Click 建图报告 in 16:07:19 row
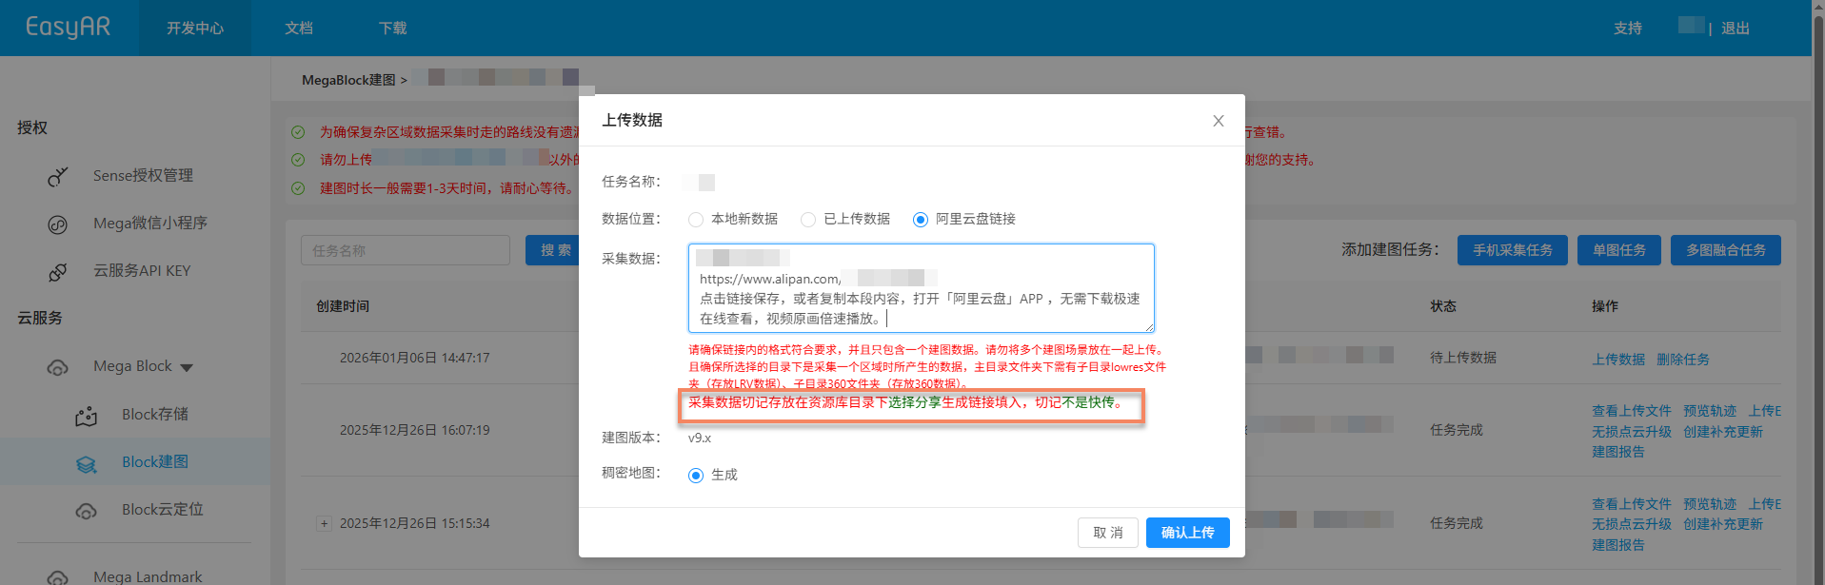 tap(1618, 452)
